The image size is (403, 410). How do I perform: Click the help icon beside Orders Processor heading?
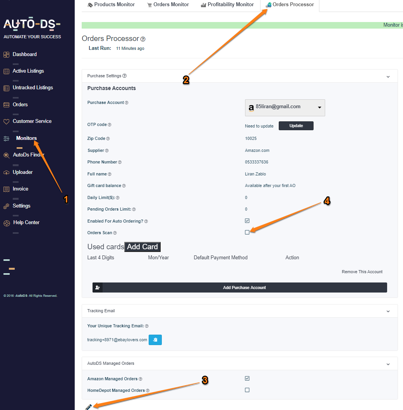tap(143, 39)
